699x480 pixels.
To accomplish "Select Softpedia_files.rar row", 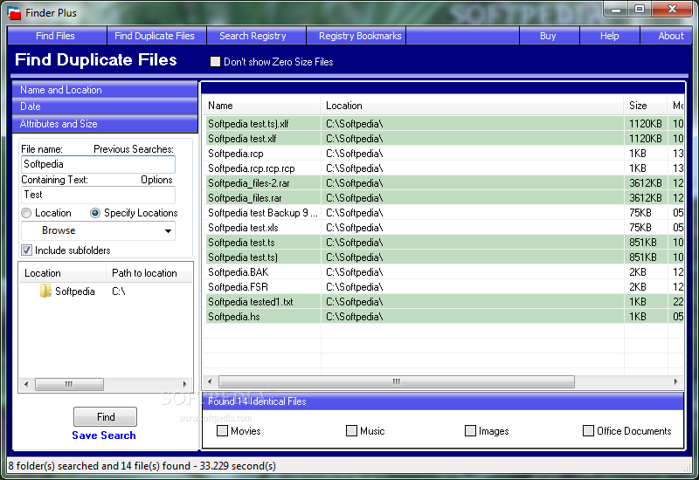I will tap(445, 198).
